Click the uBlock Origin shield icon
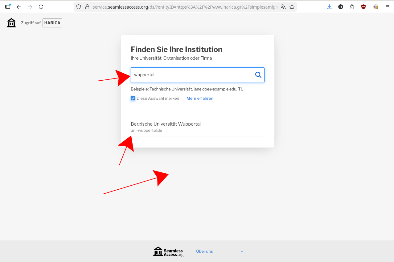The image size is (394, 262). pos(363,6)
